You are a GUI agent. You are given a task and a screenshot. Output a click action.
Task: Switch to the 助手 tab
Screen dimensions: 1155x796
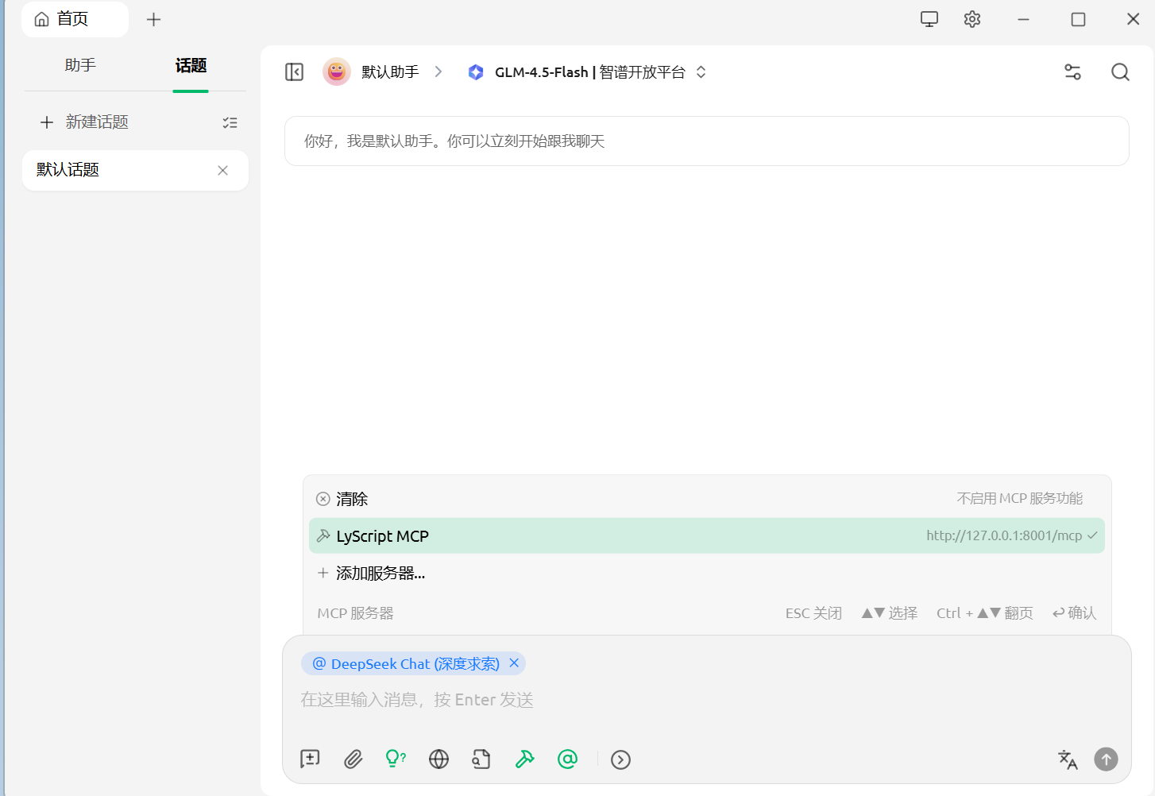click(x=80, y=65)
